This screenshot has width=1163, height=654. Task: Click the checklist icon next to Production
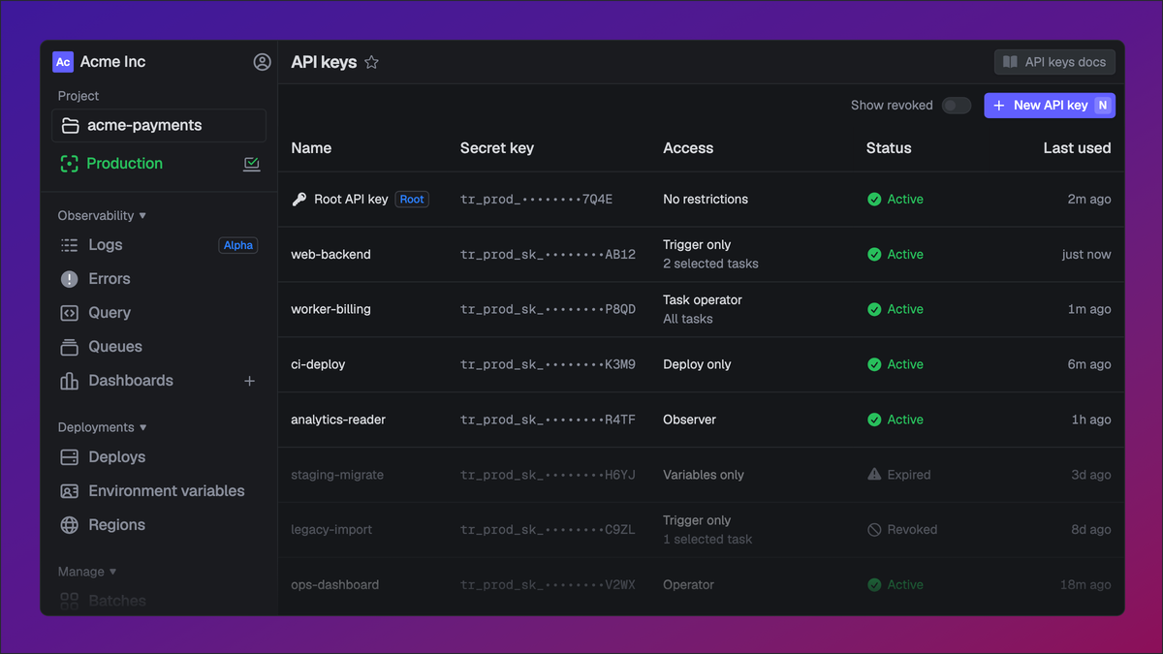pyautogui.click(x=252, y=164)
